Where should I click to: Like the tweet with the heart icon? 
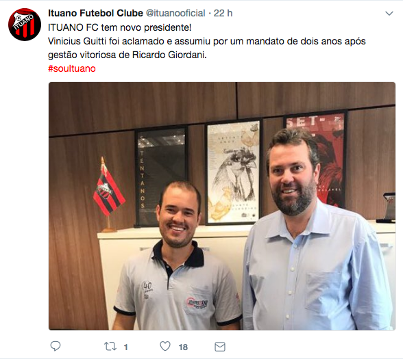tap(165, 347)
